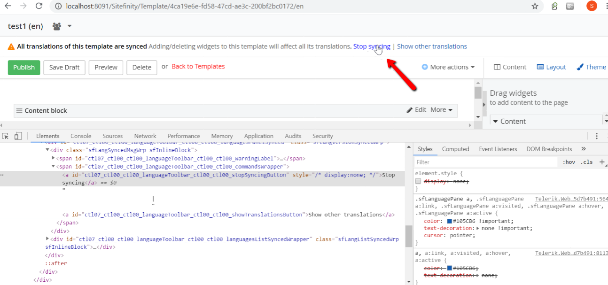Click the address bar URL field
The height and width of the screenshot is (285, 608).
(x=291, y=6)
